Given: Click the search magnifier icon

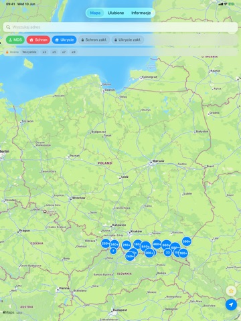Looking at the screenshot, I should coord(8,27).
